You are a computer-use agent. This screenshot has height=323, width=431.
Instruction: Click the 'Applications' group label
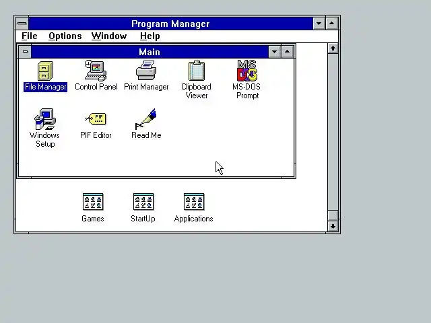coord(193,219)
